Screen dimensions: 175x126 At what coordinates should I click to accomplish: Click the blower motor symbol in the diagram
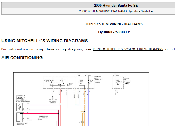[19, 107]
